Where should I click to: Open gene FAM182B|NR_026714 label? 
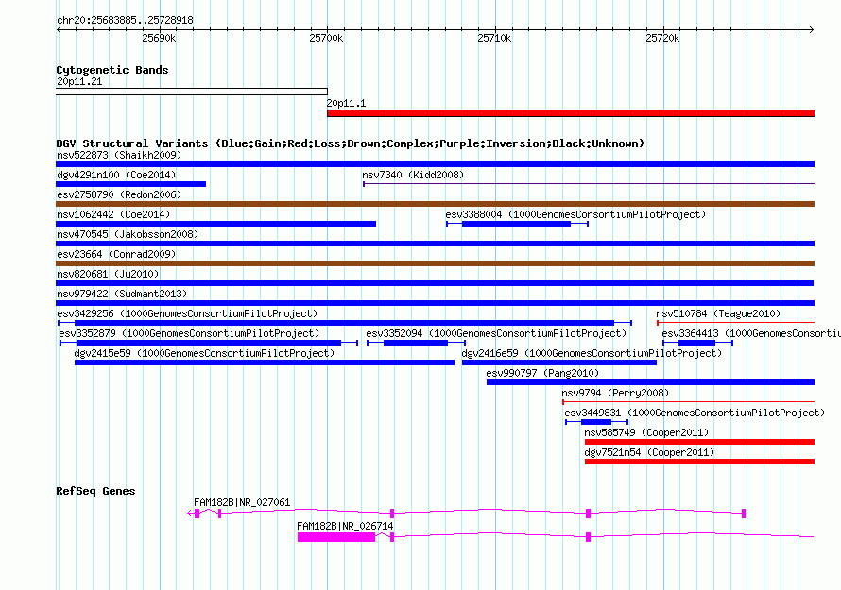345,526
